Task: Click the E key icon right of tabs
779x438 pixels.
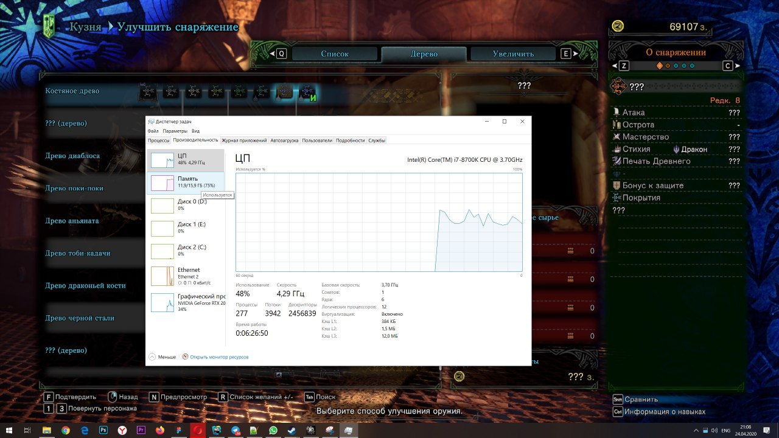Action: coord(566,54)
